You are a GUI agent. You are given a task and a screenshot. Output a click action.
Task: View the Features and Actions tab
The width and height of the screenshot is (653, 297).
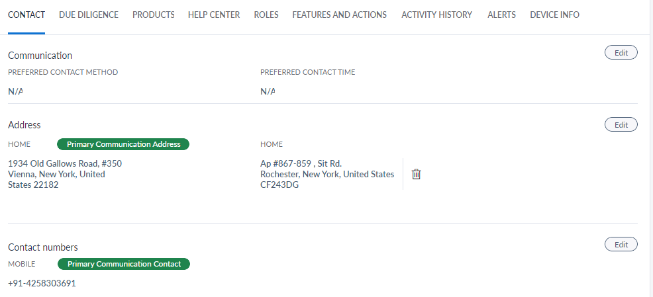click(339, 15)
